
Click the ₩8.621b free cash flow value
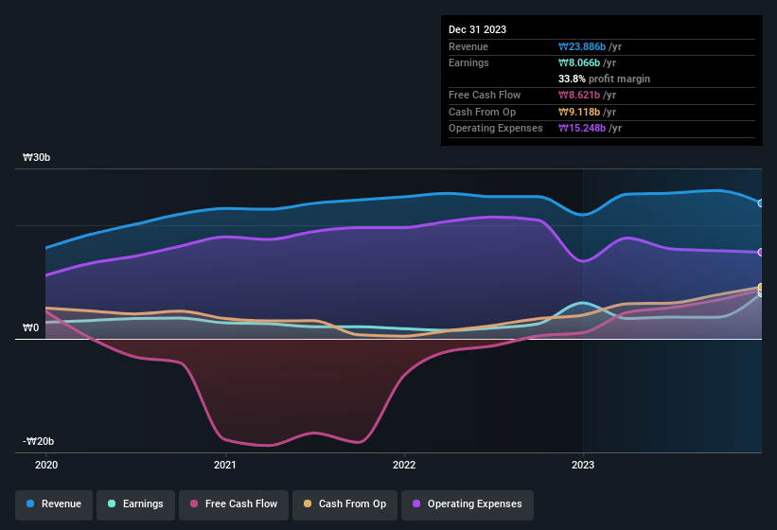click(579, 95)
